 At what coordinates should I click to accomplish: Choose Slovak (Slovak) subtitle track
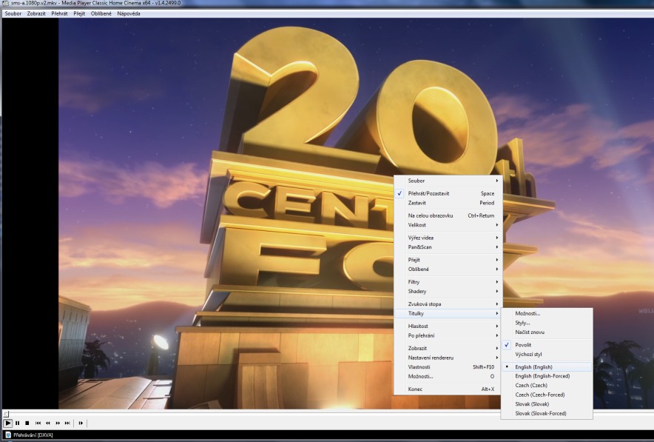(532, 404)
